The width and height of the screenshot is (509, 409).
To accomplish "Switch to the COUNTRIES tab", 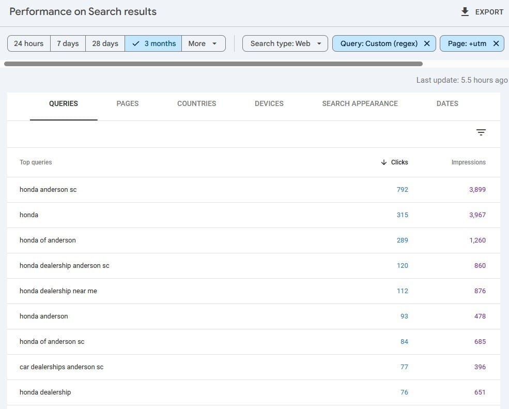I will 196,103.
